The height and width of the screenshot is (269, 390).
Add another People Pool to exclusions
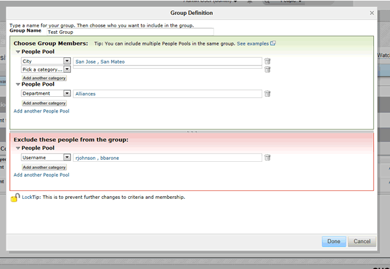[42, 175]
